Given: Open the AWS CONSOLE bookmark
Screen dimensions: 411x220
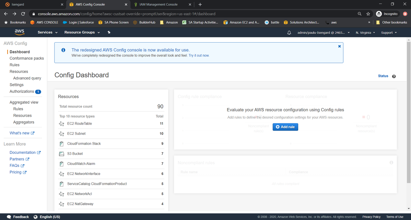Looking at the screenshot, I should (44, 22).
